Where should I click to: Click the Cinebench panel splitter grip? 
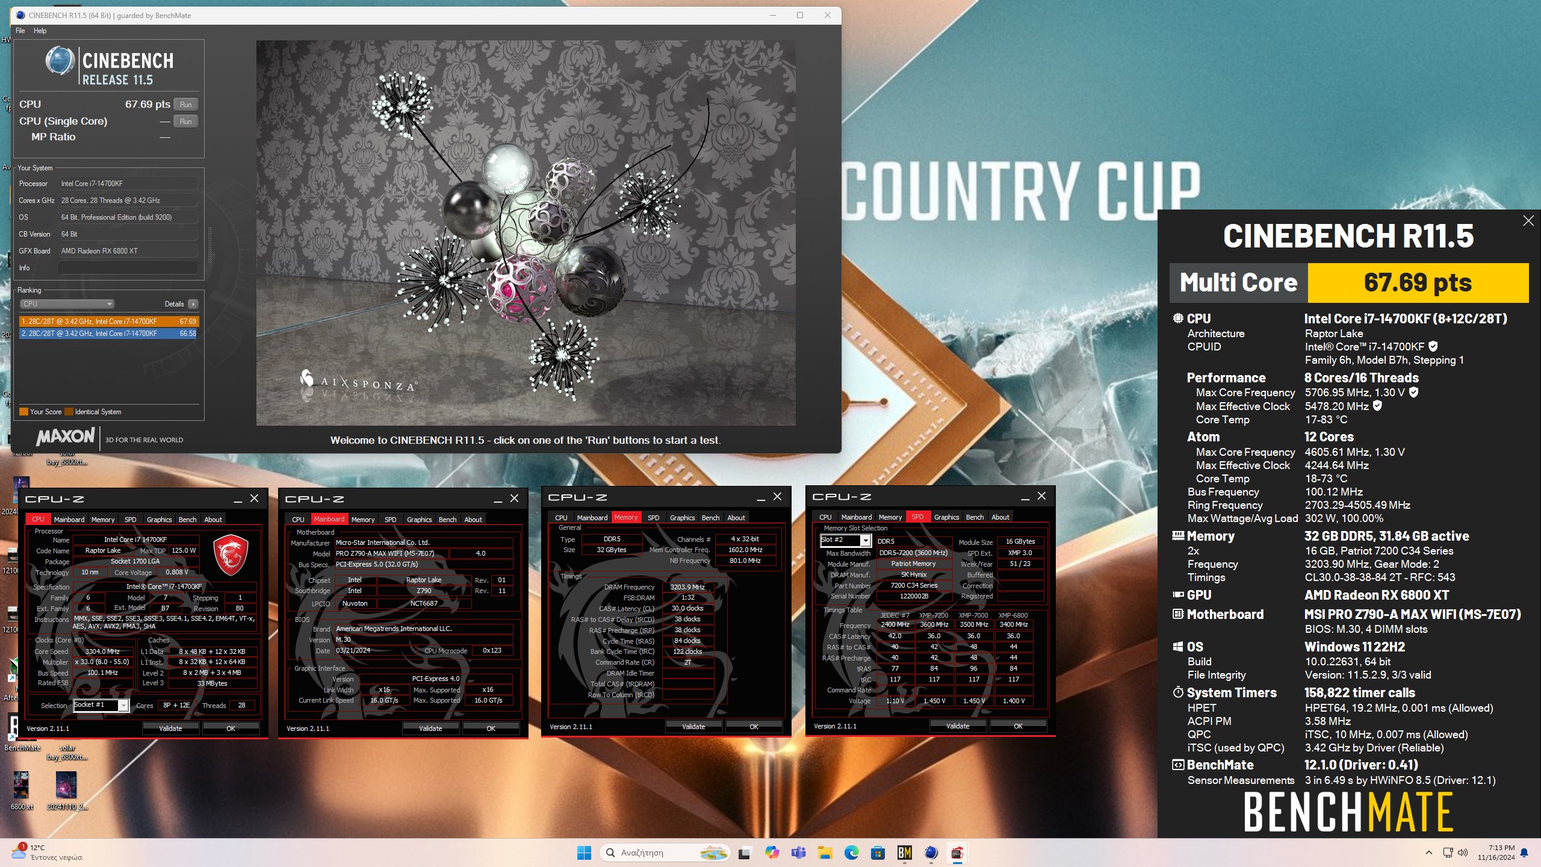point(209,244)
